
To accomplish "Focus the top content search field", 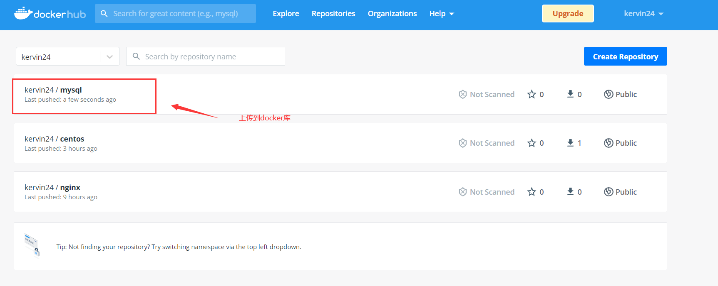I will [175, 14].
